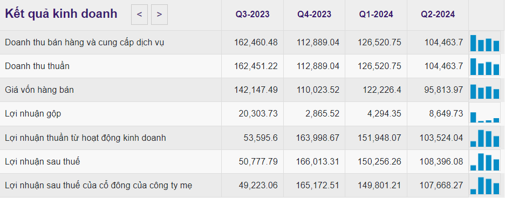Select the Q3-2023 column header

pos(252,15)
